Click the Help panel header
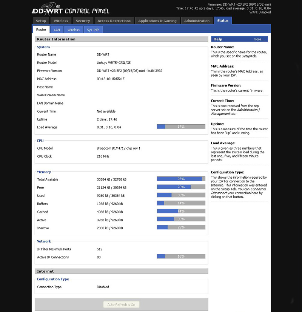Image resolution: width=302 pixels, height=312 pixels. pos(239,39)
